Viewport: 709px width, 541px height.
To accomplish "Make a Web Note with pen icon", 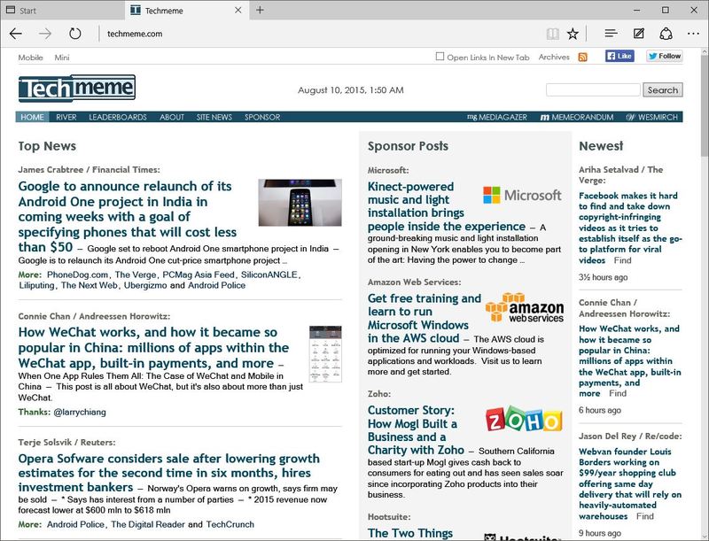I will (638, 34).
